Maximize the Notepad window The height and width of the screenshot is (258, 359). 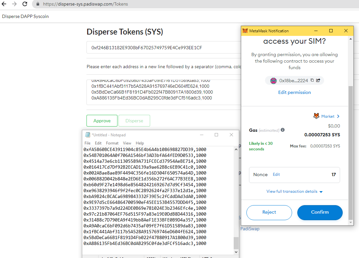(216, 135)
